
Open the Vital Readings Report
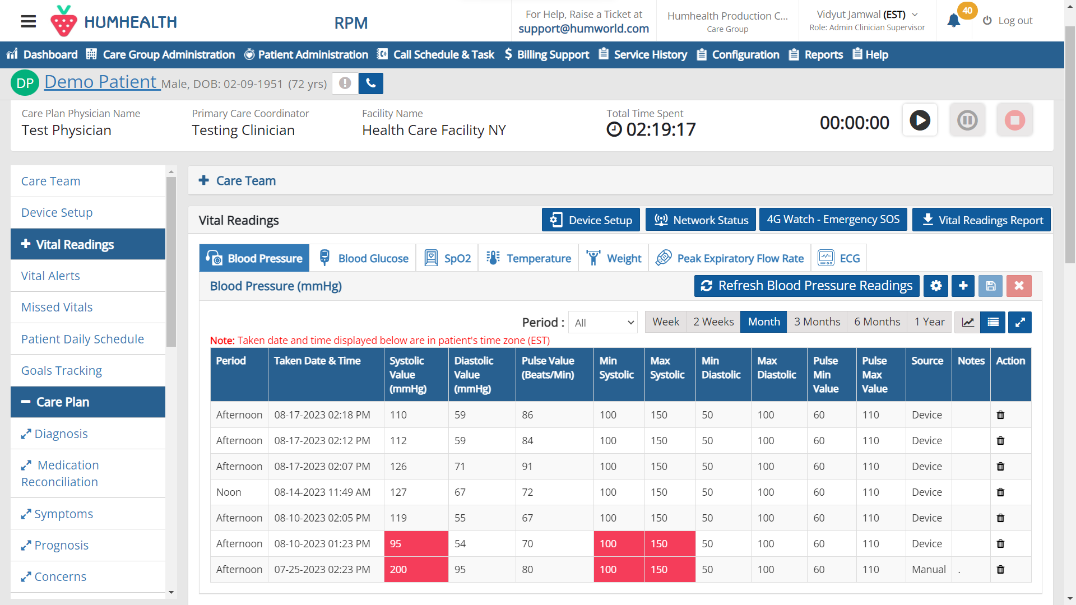pos(981,220)
